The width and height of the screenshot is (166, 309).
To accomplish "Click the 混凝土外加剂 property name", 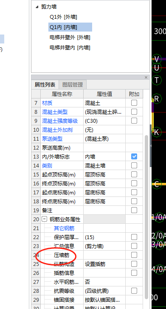I will tap(57, 130).
